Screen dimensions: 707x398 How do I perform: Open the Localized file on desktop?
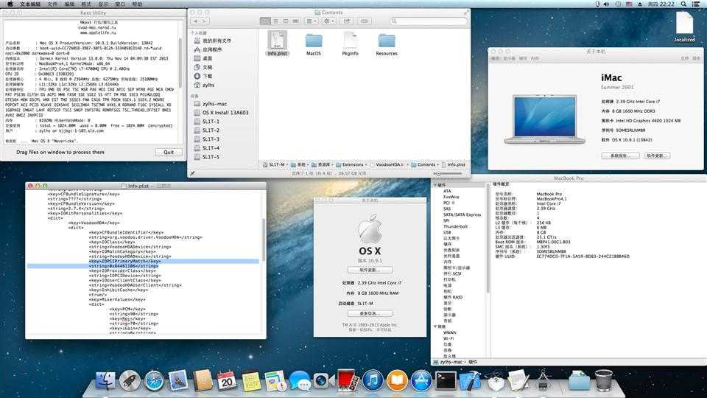pos(684,27)
